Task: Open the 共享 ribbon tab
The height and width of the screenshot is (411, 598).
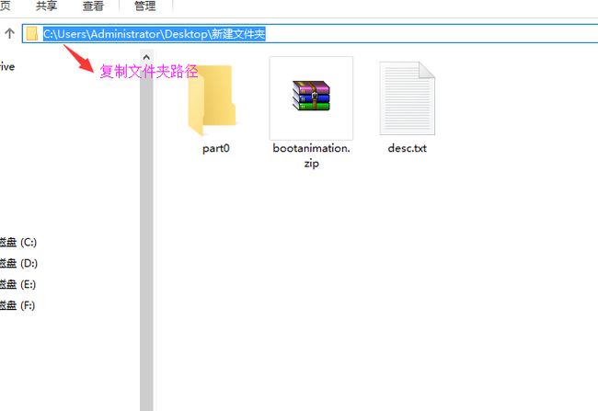Action: 47,6
